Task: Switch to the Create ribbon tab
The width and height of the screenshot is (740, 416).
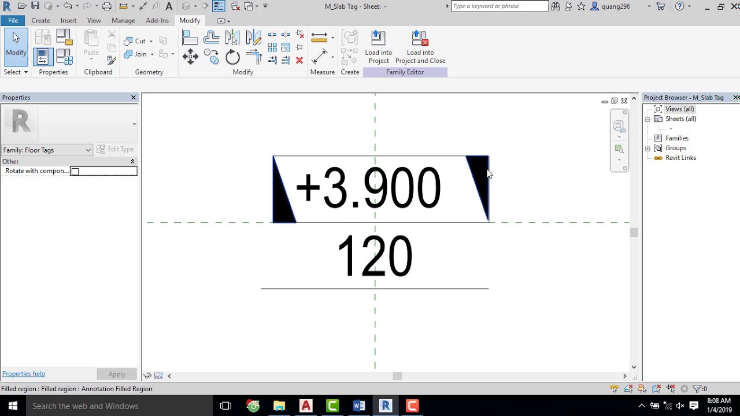Action: [40, 20]
